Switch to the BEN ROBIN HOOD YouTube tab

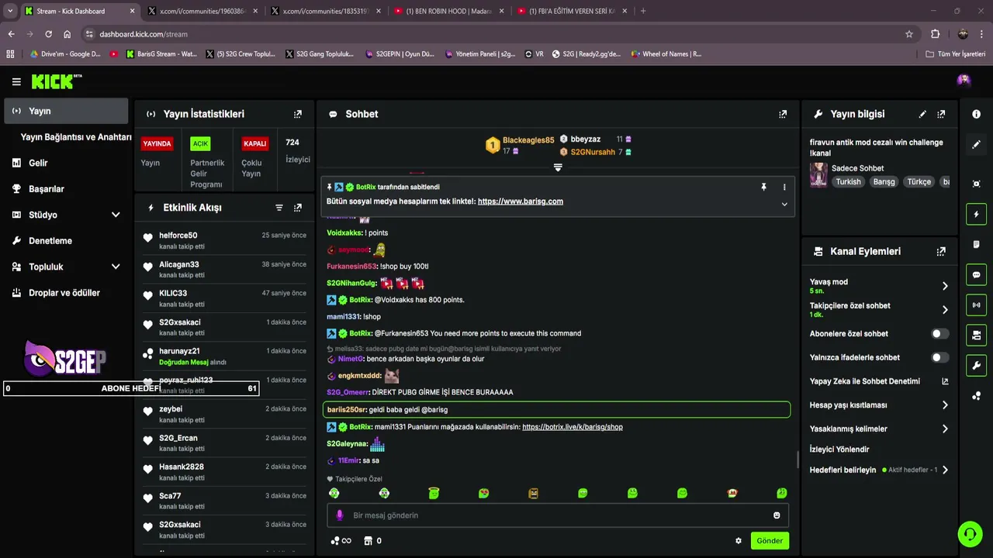[x=448, y=11]
